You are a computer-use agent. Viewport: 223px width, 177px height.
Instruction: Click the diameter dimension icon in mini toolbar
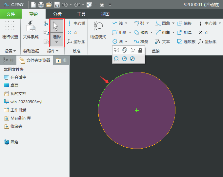132,59
